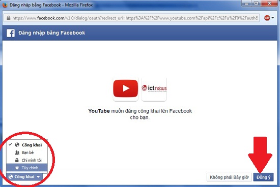
Task: Click the YouTube muốn đăng công khai message
Action: (140, 114)
